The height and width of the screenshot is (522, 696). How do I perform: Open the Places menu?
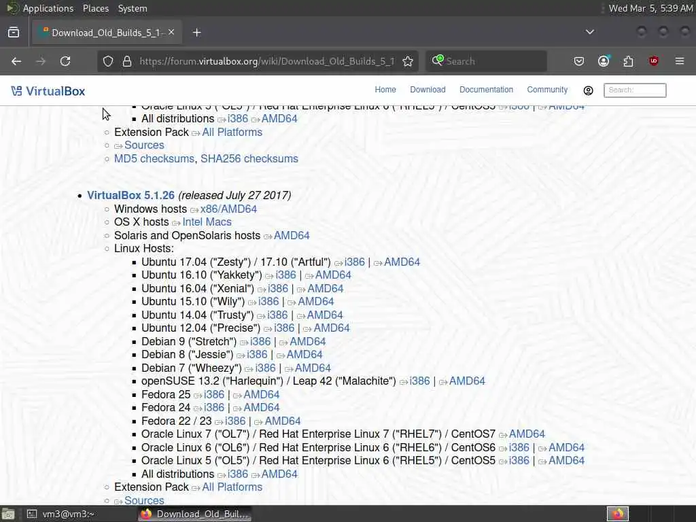click(95, 8)
